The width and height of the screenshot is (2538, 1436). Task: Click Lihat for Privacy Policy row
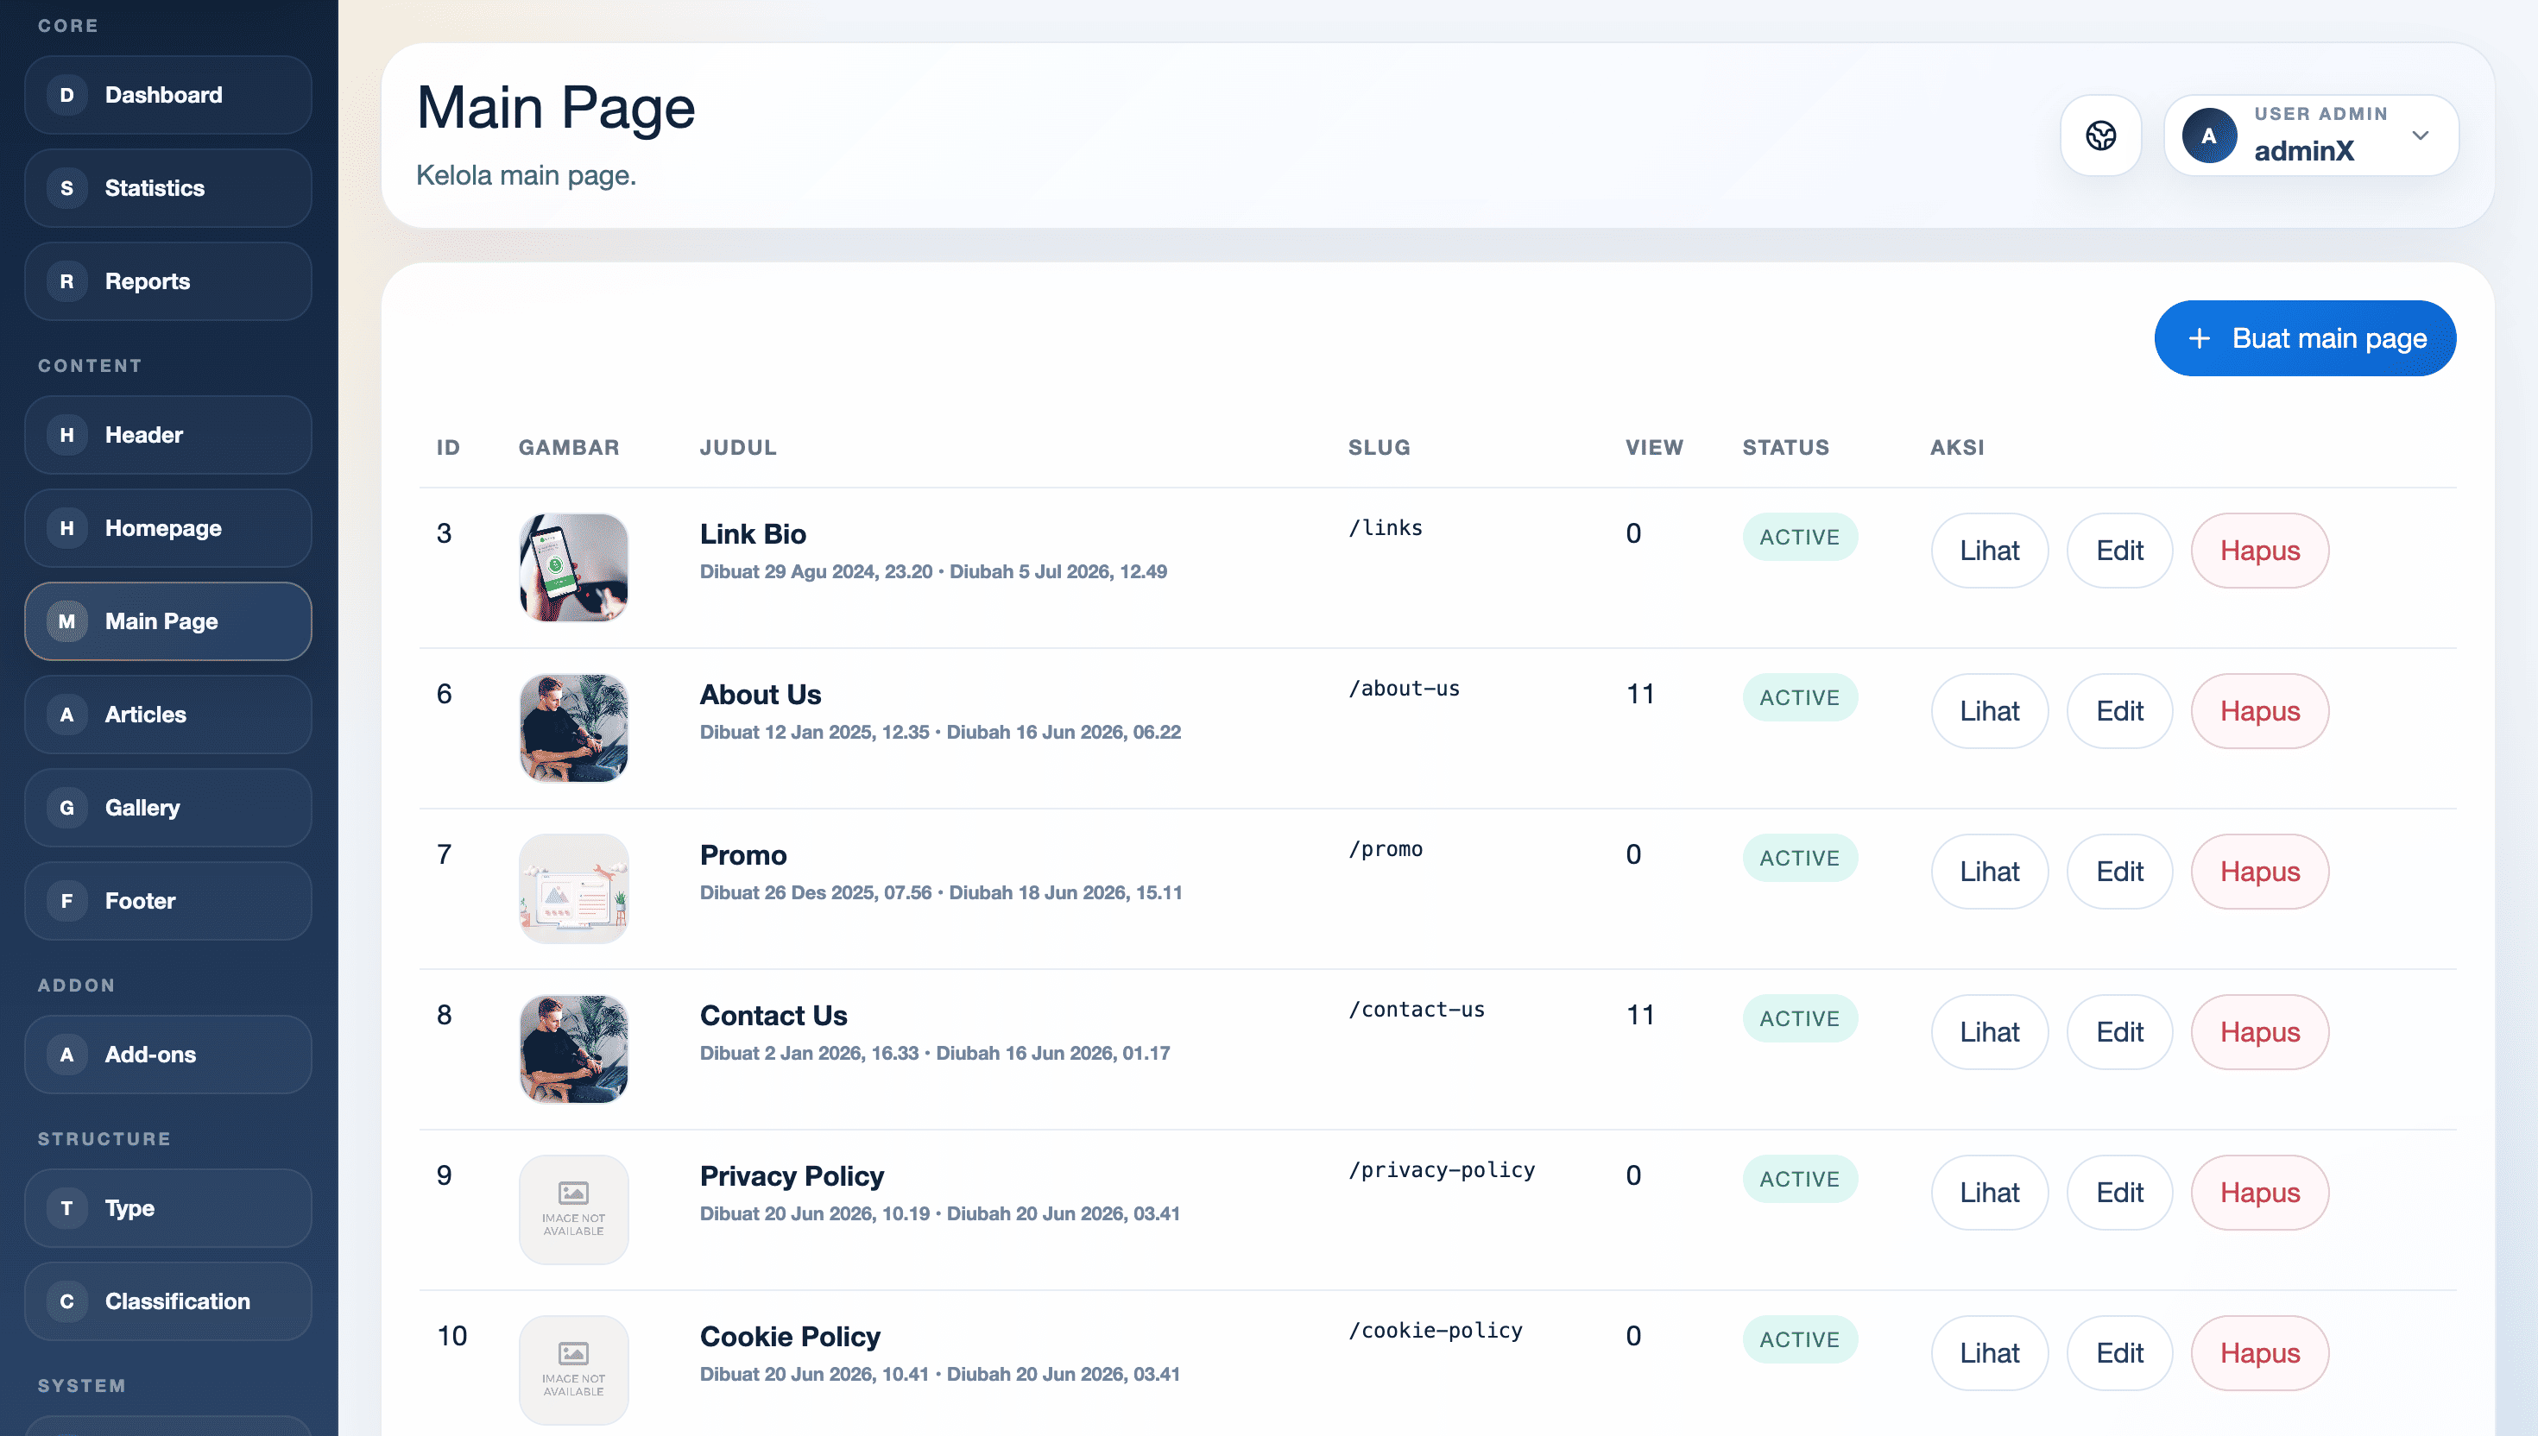click(1989, 1194)
